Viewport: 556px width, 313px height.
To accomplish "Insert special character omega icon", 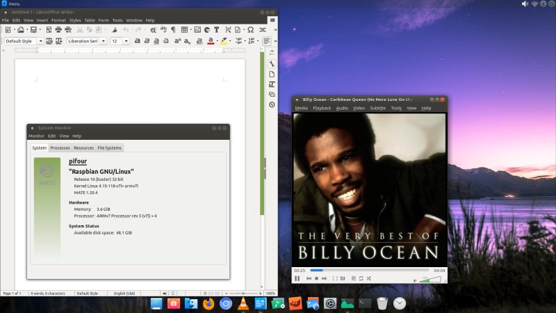I will [250, 30].
